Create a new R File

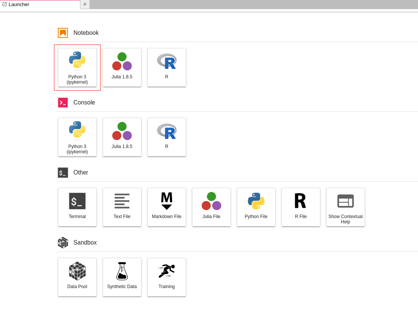pyautogui.click(x=301, y=207)
